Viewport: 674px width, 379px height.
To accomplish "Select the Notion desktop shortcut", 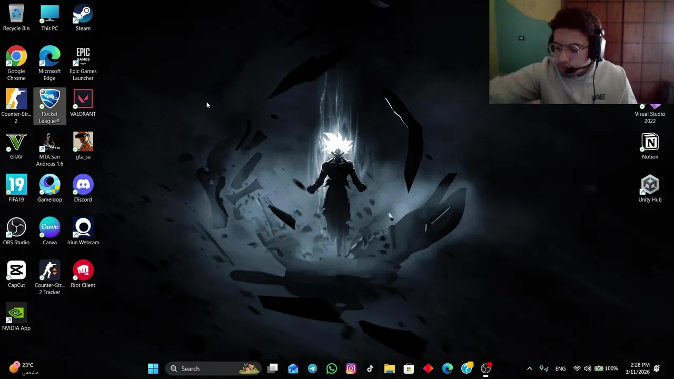I will click(650, 146).
